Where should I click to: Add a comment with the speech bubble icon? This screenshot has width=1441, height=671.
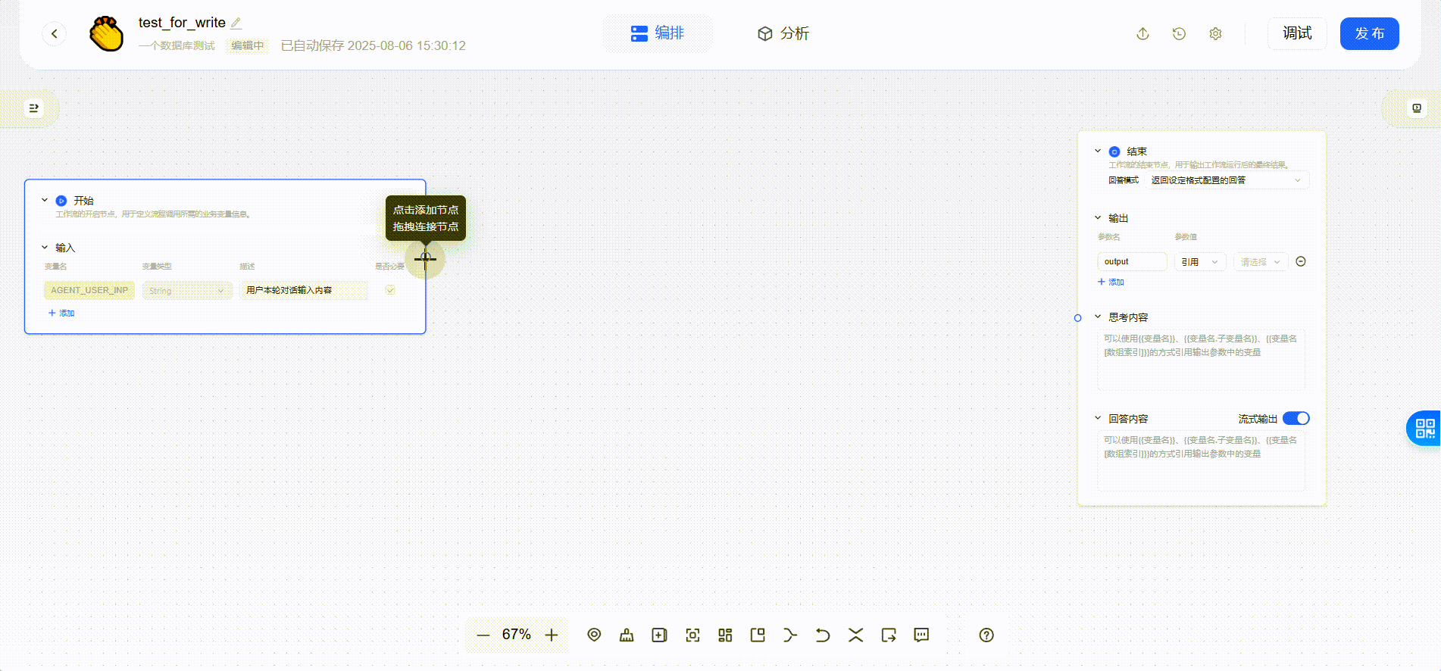[x=921, y=635]
